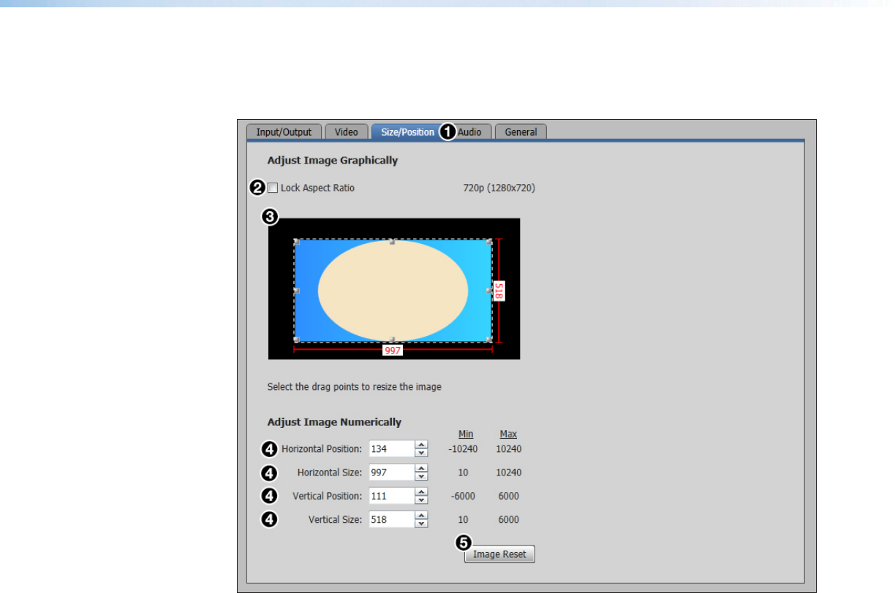
Task: Open the General tab
Action: 521,132
